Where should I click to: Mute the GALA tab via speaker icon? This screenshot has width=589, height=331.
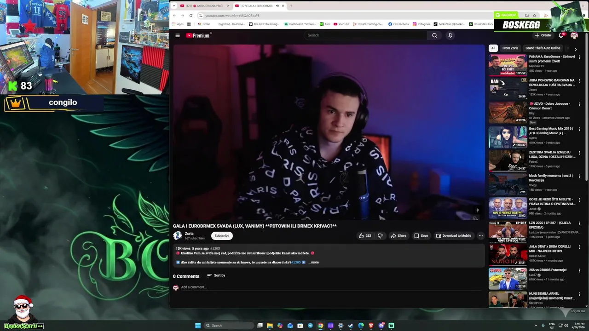277,6
